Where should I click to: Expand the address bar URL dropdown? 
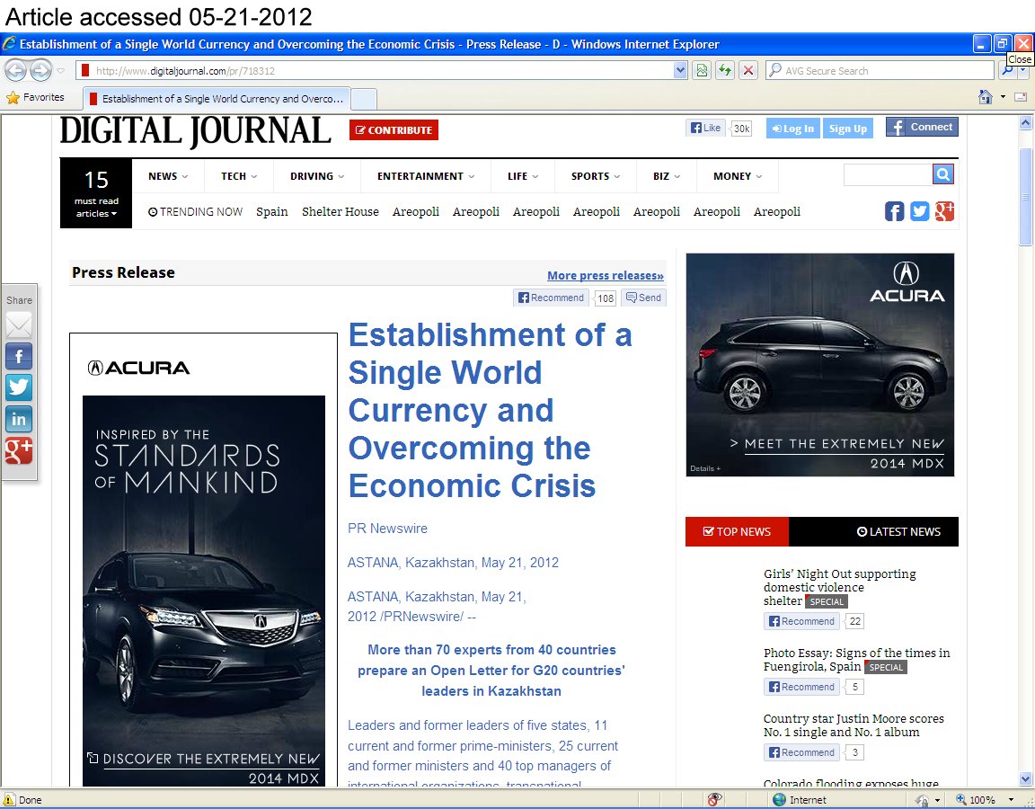tap(680, 71)
